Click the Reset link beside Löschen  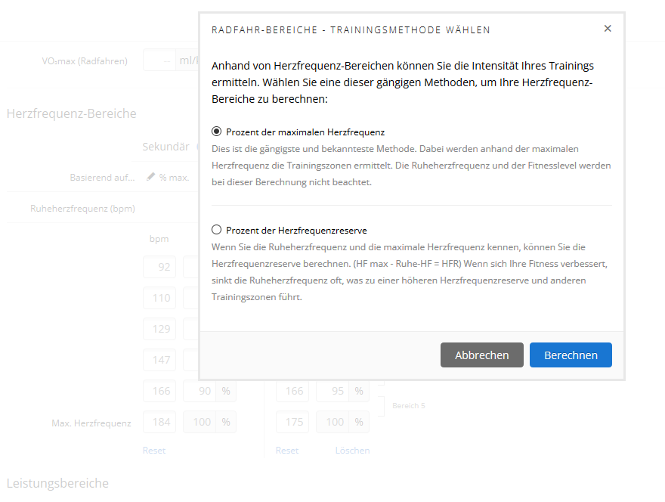pyautogui.click(x=286, y=450)
